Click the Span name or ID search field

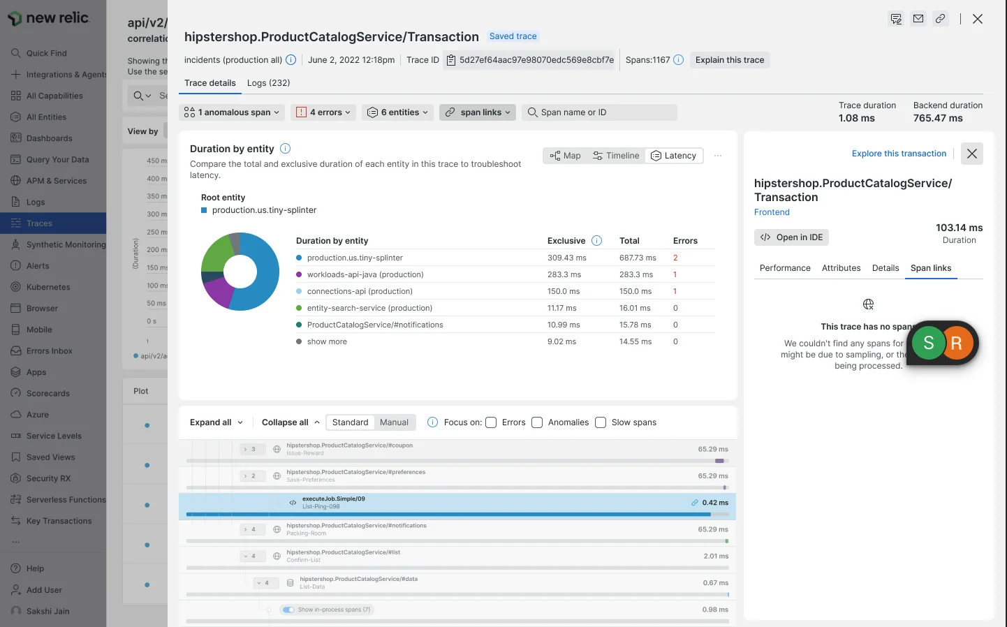click(x=605, y=112)
